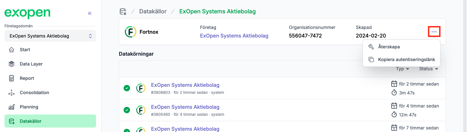Screen dimensions: 467x132
Task: Click the 'Fortnox' source name text
Action: coord(149,32)
